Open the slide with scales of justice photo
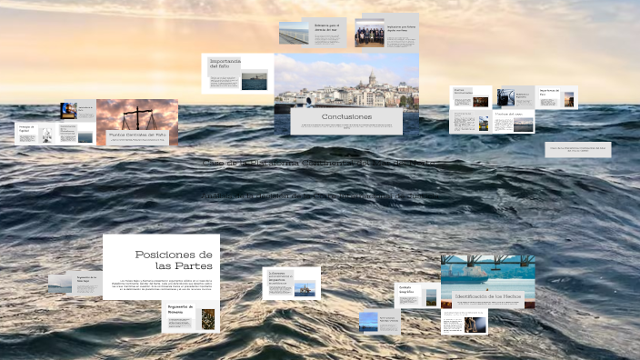640x360 pixels. (465, 322)
